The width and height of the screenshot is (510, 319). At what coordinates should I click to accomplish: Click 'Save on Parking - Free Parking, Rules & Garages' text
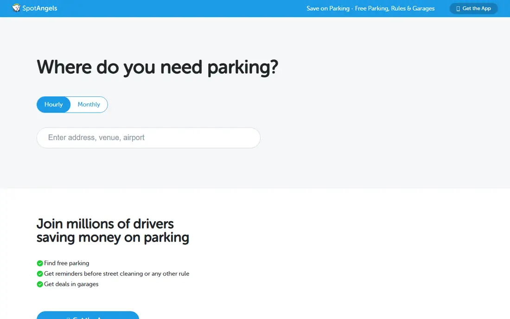click(370, 8)
